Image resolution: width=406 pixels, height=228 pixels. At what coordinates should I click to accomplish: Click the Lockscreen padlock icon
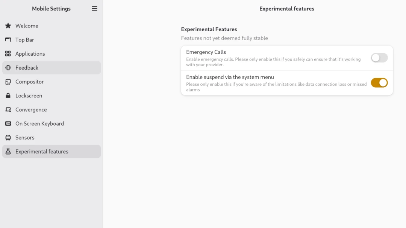8,96
